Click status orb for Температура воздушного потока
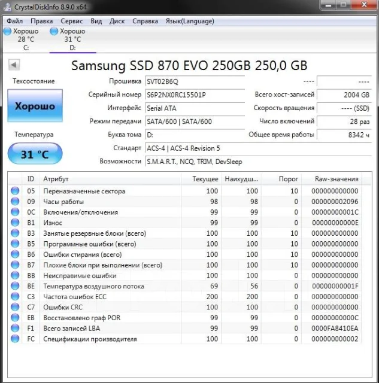Viewport: 379px width, 383px height. pos(15,286)
